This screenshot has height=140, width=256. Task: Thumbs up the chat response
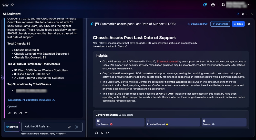pos(10,113)
